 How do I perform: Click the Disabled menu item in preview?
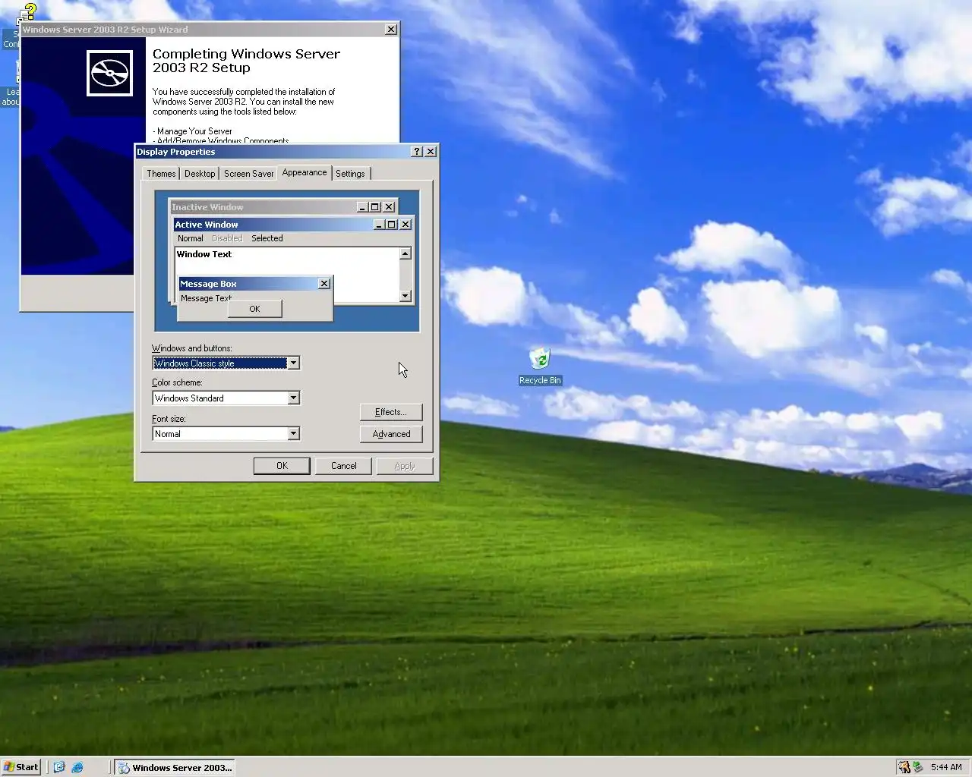pos(227,238)
